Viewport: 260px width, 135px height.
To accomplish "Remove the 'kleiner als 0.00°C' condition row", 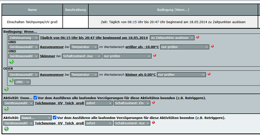I will [209, 74].
